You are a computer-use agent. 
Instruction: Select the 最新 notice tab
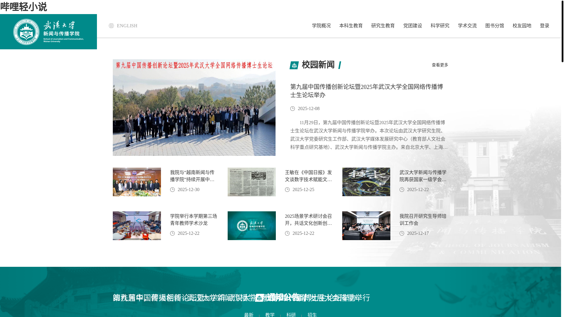(x=249, y=315)
